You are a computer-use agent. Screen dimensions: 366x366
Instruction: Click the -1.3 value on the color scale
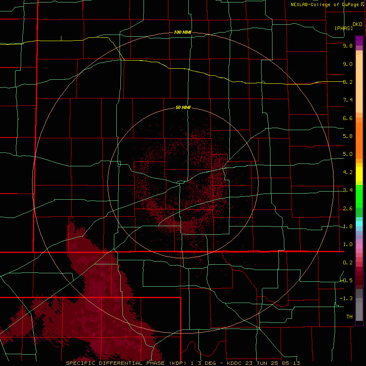coord(346,298)
